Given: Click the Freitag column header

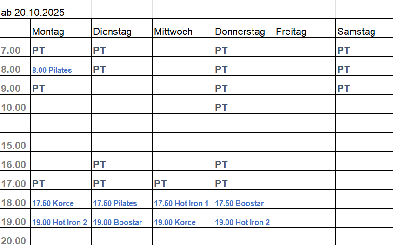Looking at the screenshot, I should point(291,32).
